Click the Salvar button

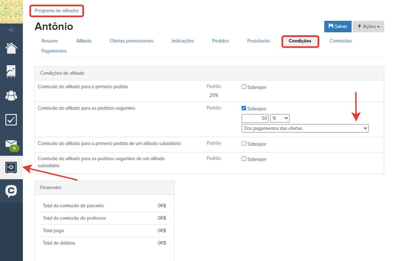pyautogui.click(x=337, y=26)
